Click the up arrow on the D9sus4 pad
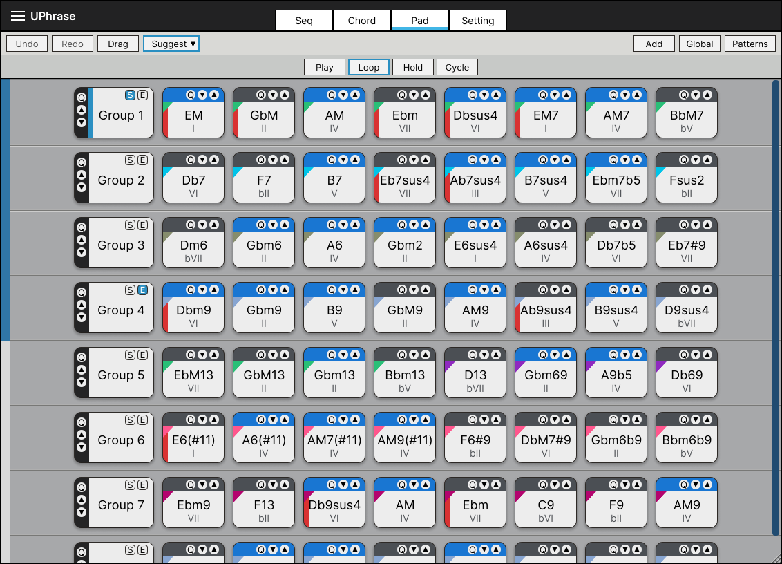Viewport: 782px width, 564px height. 707,290
